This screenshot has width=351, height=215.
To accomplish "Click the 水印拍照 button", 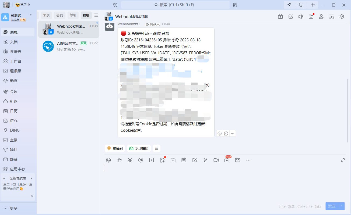I will [139, 148].
